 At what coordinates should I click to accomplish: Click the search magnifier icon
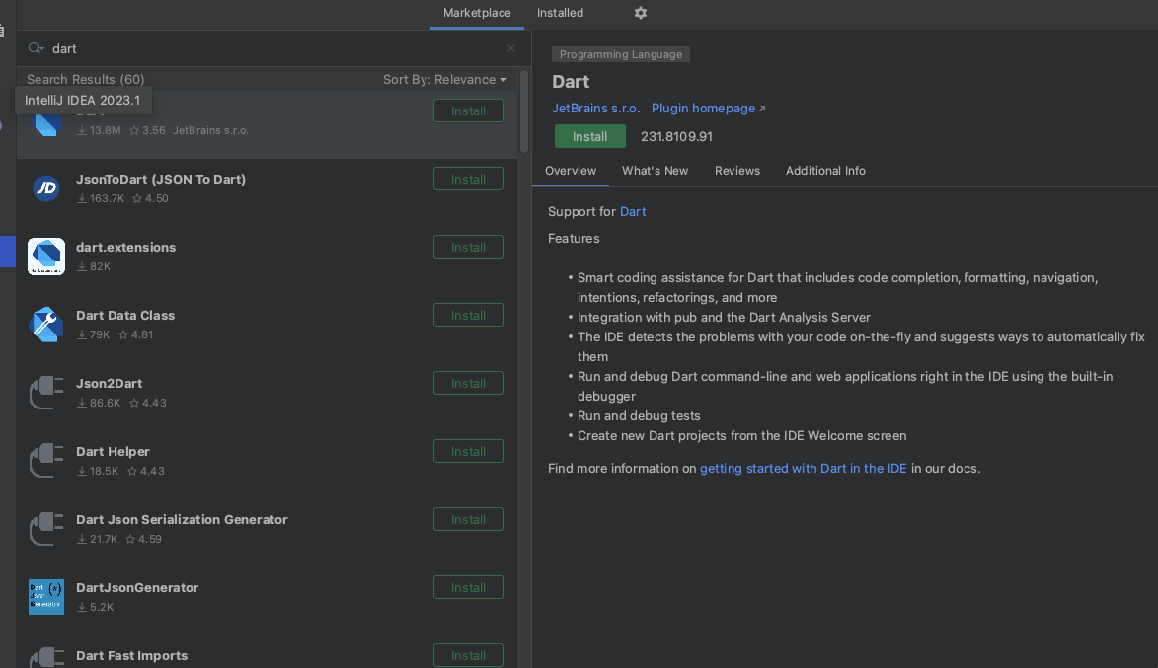click(x=36, y=48)
